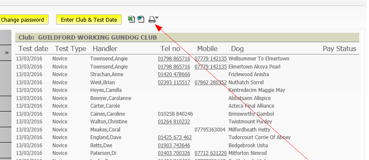Open tel 01798 865716 in Wellsummer To Elmertown row
Image resolution: width=369 pixels, height=160 pixels.
pyautogui.click(x=174, y=59)
